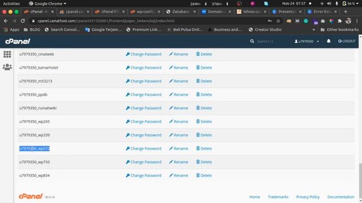The height and width of the screenshot is (203, 362).
Task: Rename user u7979350_kamarhotel
Action: coord(179,68)
